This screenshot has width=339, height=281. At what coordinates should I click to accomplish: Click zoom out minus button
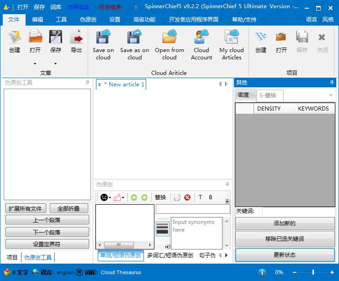[295, 272]
